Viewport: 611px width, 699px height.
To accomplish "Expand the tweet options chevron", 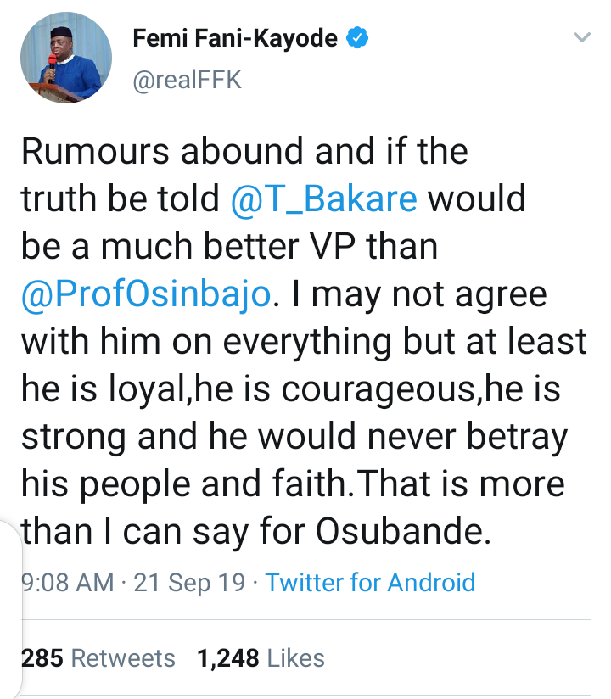I will [581, 38].
